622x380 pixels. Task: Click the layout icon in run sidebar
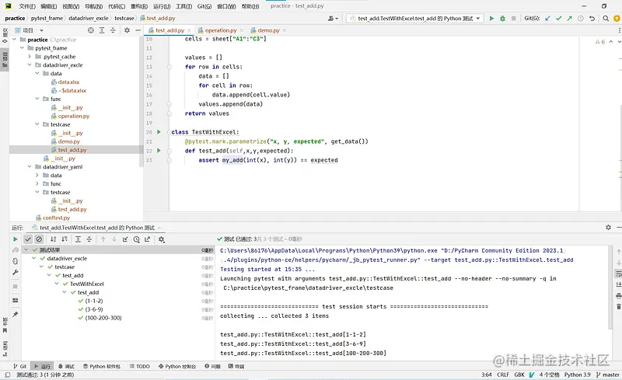click(15, 300)
